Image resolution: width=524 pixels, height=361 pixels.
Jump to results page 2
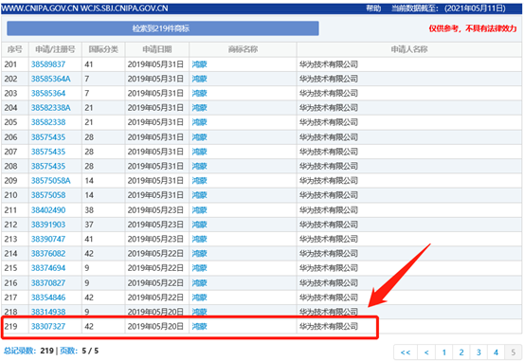pyautogui.click(x=461, y=352)
